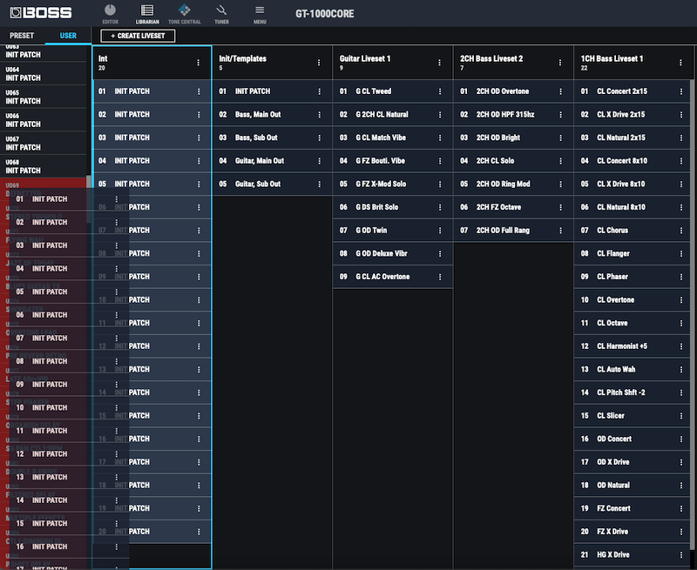Select CL Natural 8x10 patch
The height and width of the screenshot is (570, 697).
pos(633,207)
